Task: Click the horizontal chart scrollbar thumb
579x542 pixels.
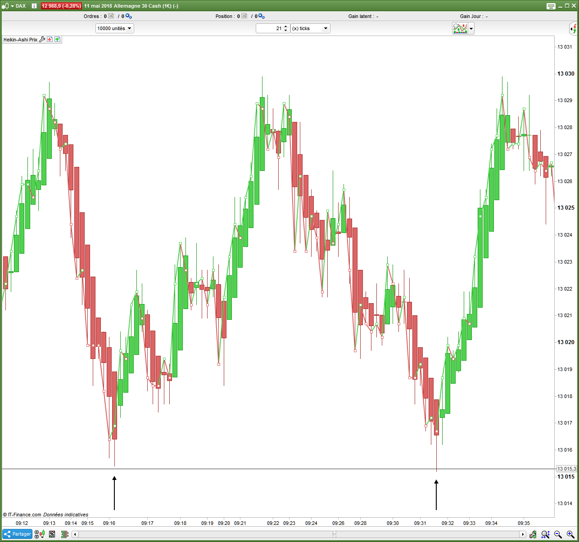Action: pos(335,534)
